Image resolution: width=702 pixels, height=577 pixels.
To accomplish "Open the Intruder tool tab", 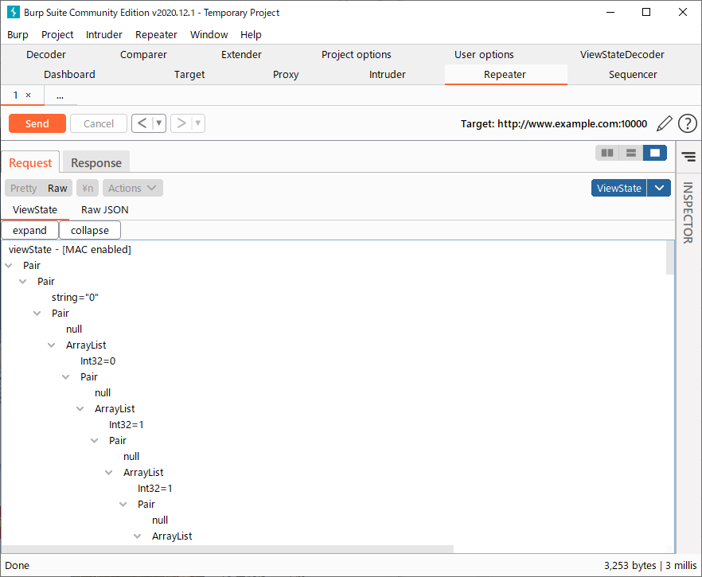I will pyautogui.click(x=388, y=74).
